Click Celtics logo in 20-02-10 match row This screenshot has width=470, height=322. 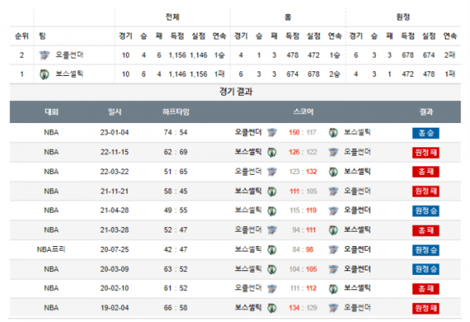point(334,289)
